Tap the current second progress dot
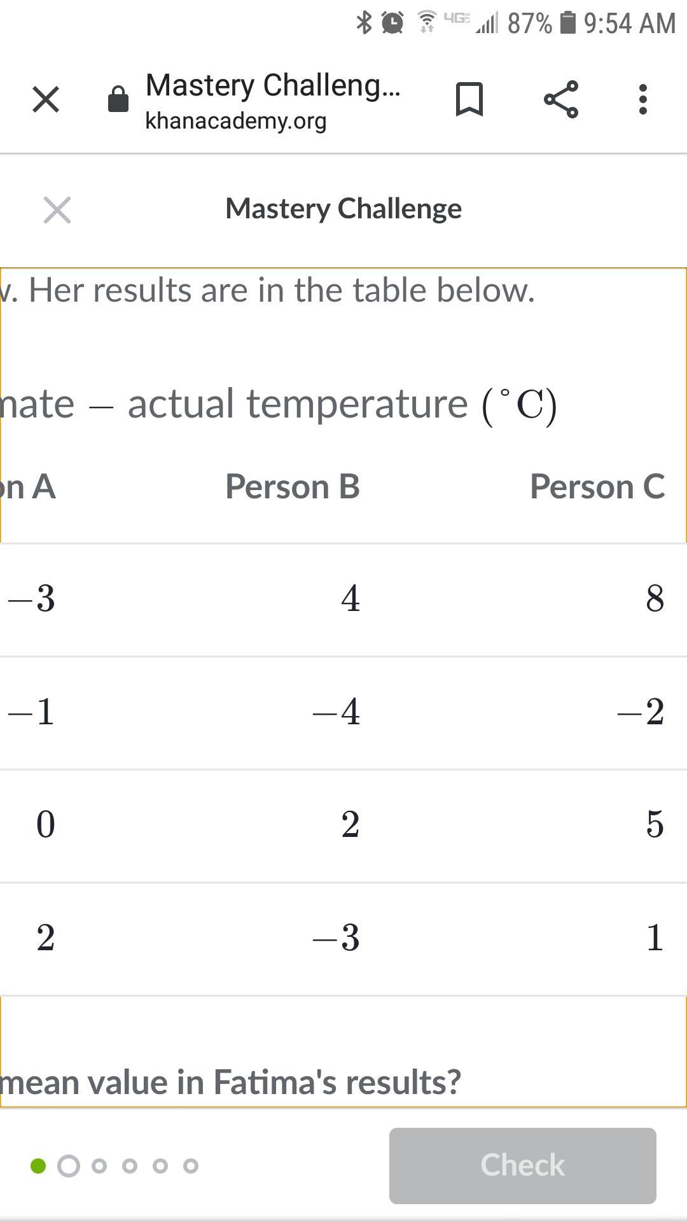 tap(69, 1165)
